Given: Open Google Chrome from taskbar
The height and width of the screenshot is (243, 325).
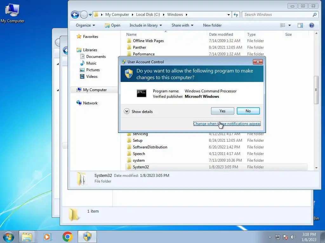Looking at the screenshot, I should tap(68, 237).
